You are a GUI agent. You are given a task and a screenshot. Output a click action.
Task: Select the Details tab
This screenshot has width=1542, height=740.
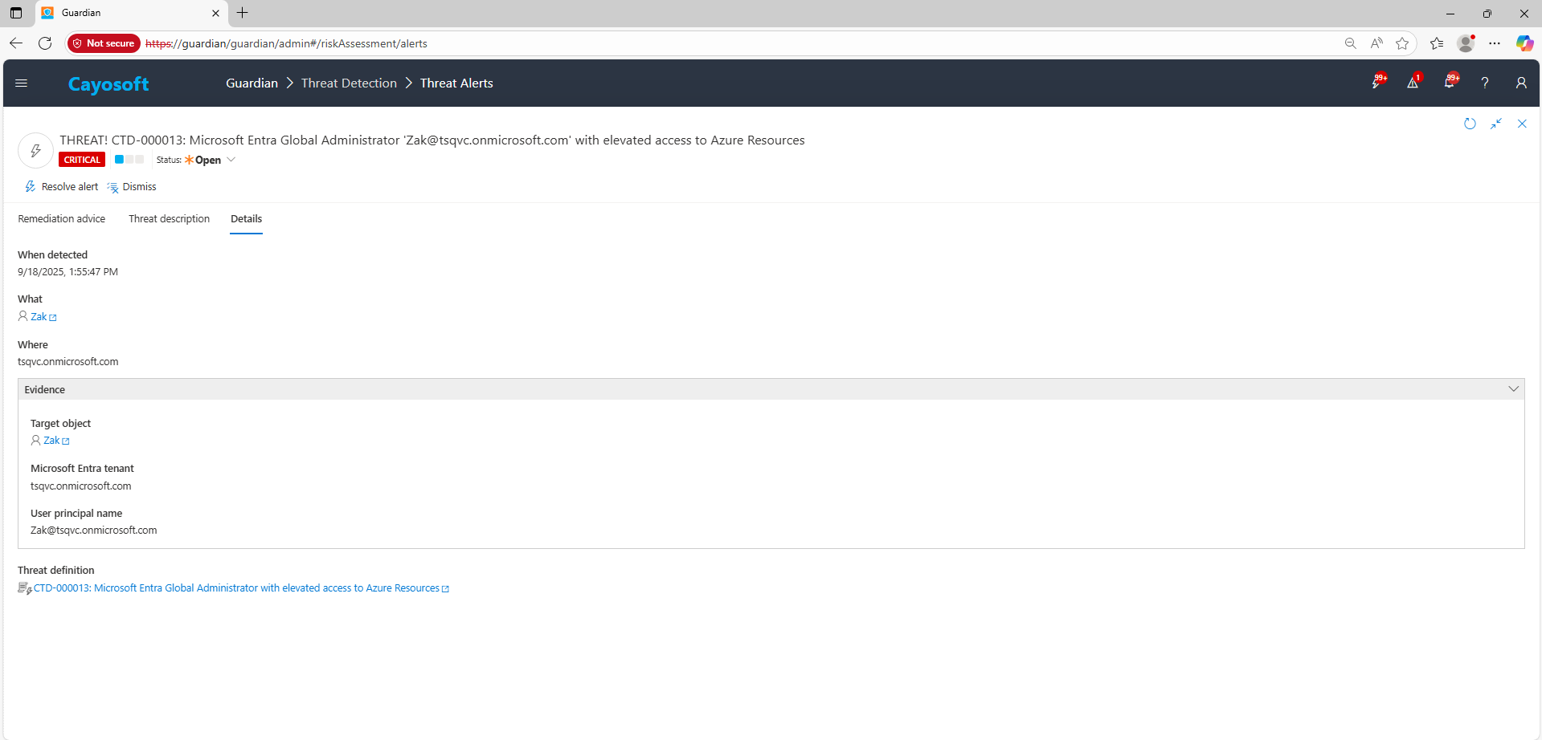pos(246,219)
